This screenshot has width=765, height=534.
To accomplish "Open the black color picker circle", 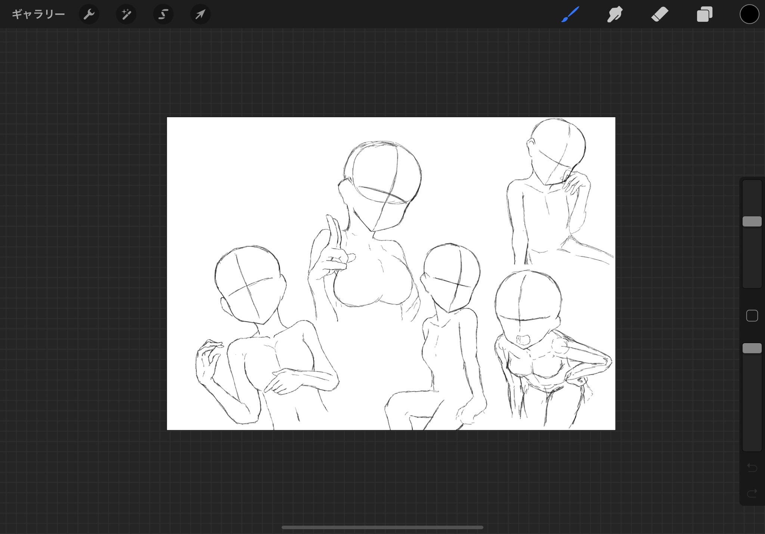I will (749, 15).
